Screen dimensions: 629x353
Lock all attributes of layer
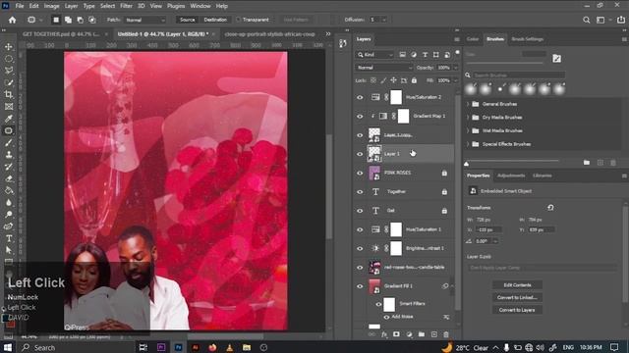(414, 80)
